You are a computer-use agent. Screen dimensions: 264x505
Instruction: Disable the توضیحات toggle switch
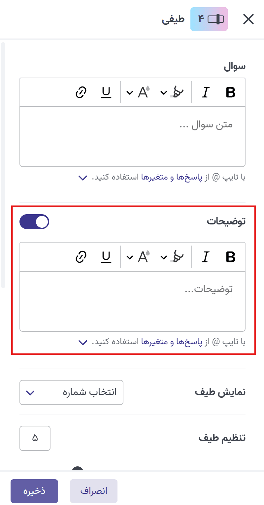[34, 221]
